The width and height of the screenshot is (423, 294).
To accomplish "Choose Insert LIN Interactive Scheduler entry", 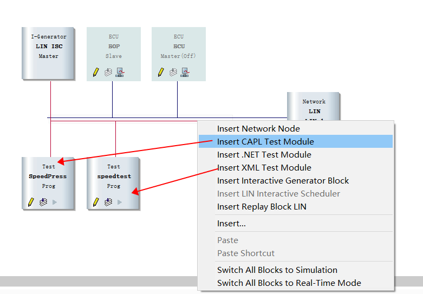I will coord(296,193).
